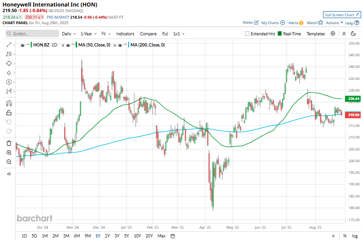Hide the MA 50 indicator
Viewport: 363px width, 243px height.
tap(68, 45)
